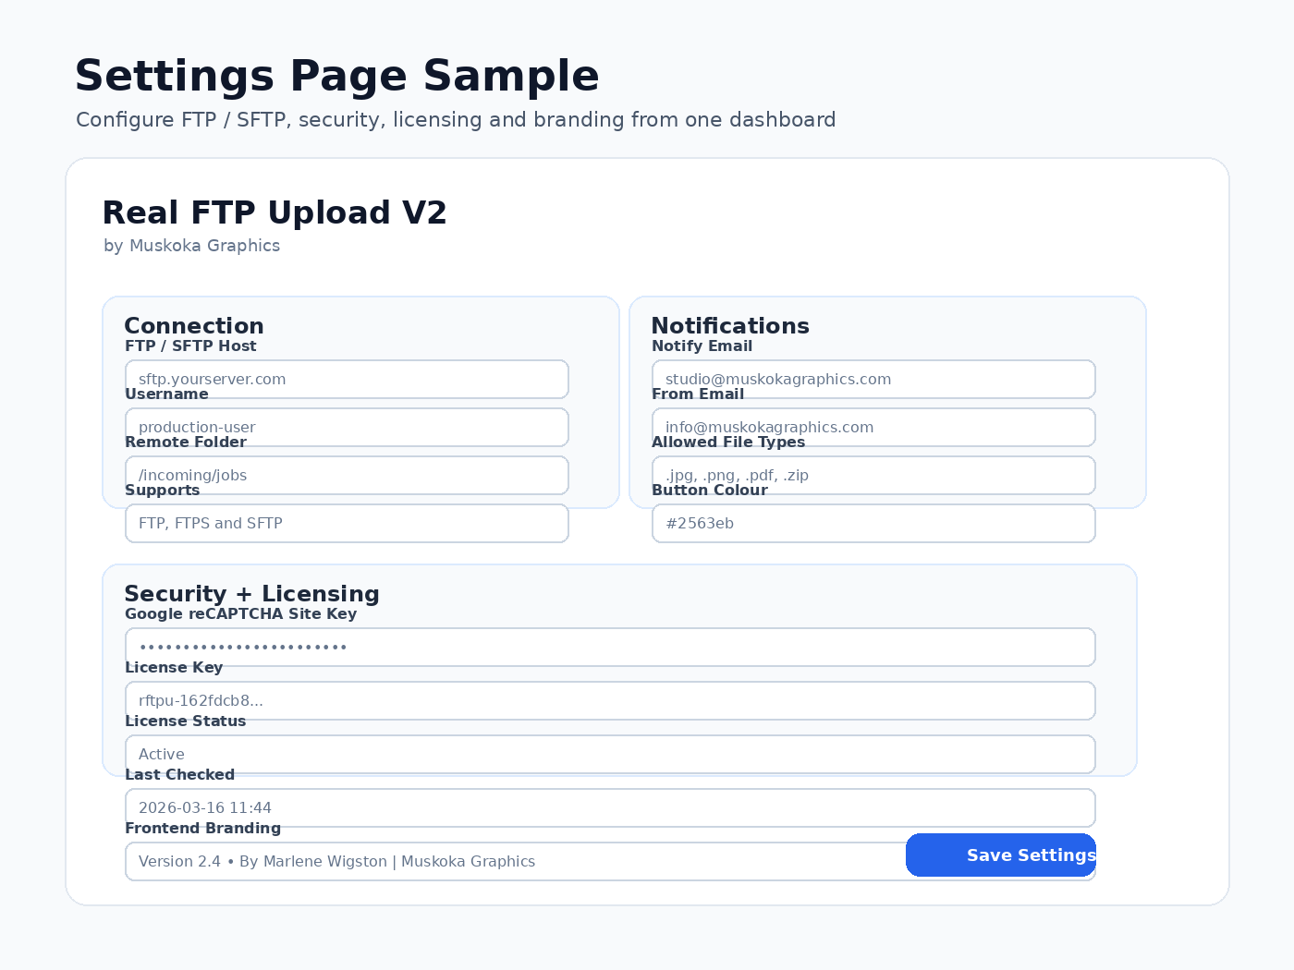This screenshot has height=970, width=1294.
Task: Click the Real FTP Upload V2 title
Action: (275, 213)
